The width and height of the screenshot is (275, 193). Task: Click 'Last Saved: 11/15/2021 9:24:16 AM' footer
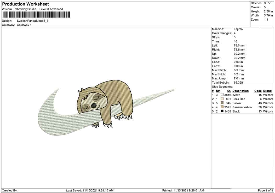tap(90, 190)
